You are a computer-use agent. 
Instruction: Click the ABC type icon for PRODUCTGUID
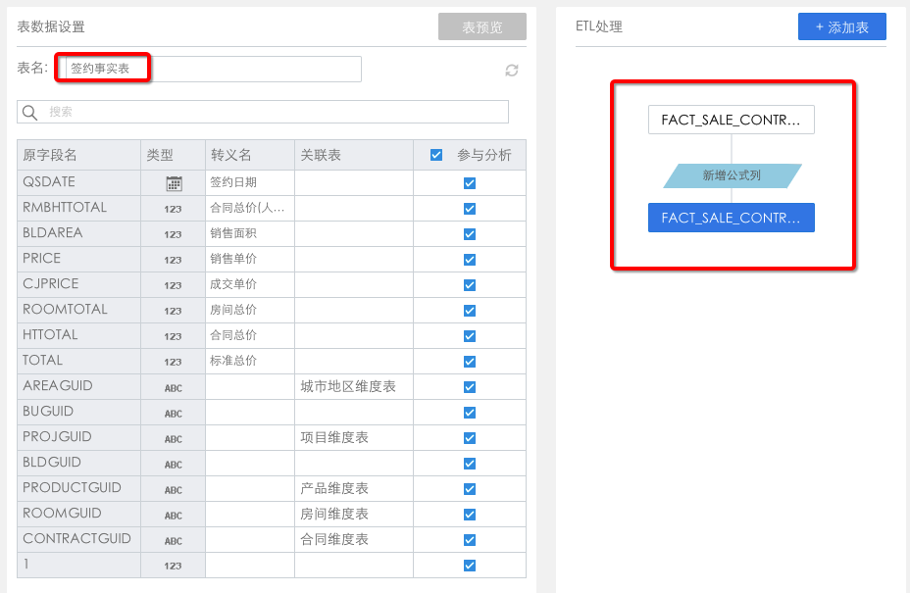(173, 490)
